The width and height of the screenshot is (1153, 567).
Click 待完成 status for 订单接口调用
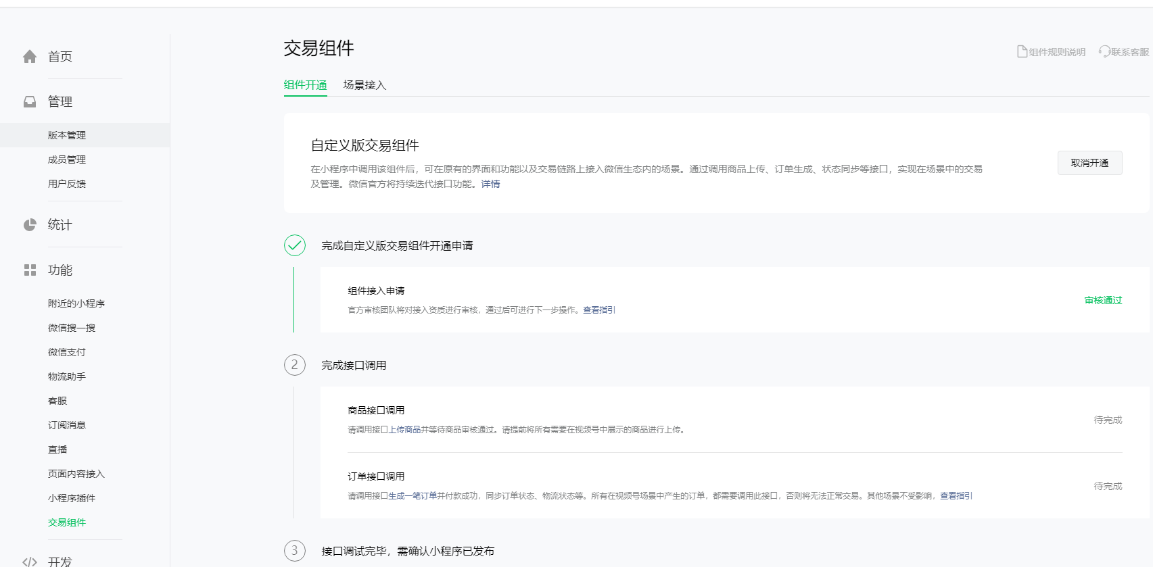1108,486
